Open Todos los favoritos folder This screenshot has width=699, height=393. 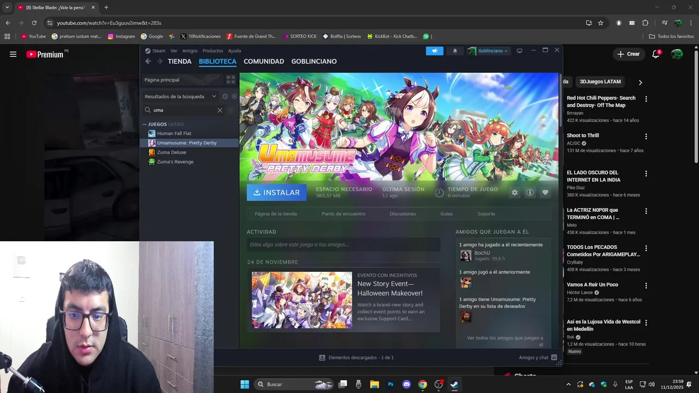(x=672, y=37)
